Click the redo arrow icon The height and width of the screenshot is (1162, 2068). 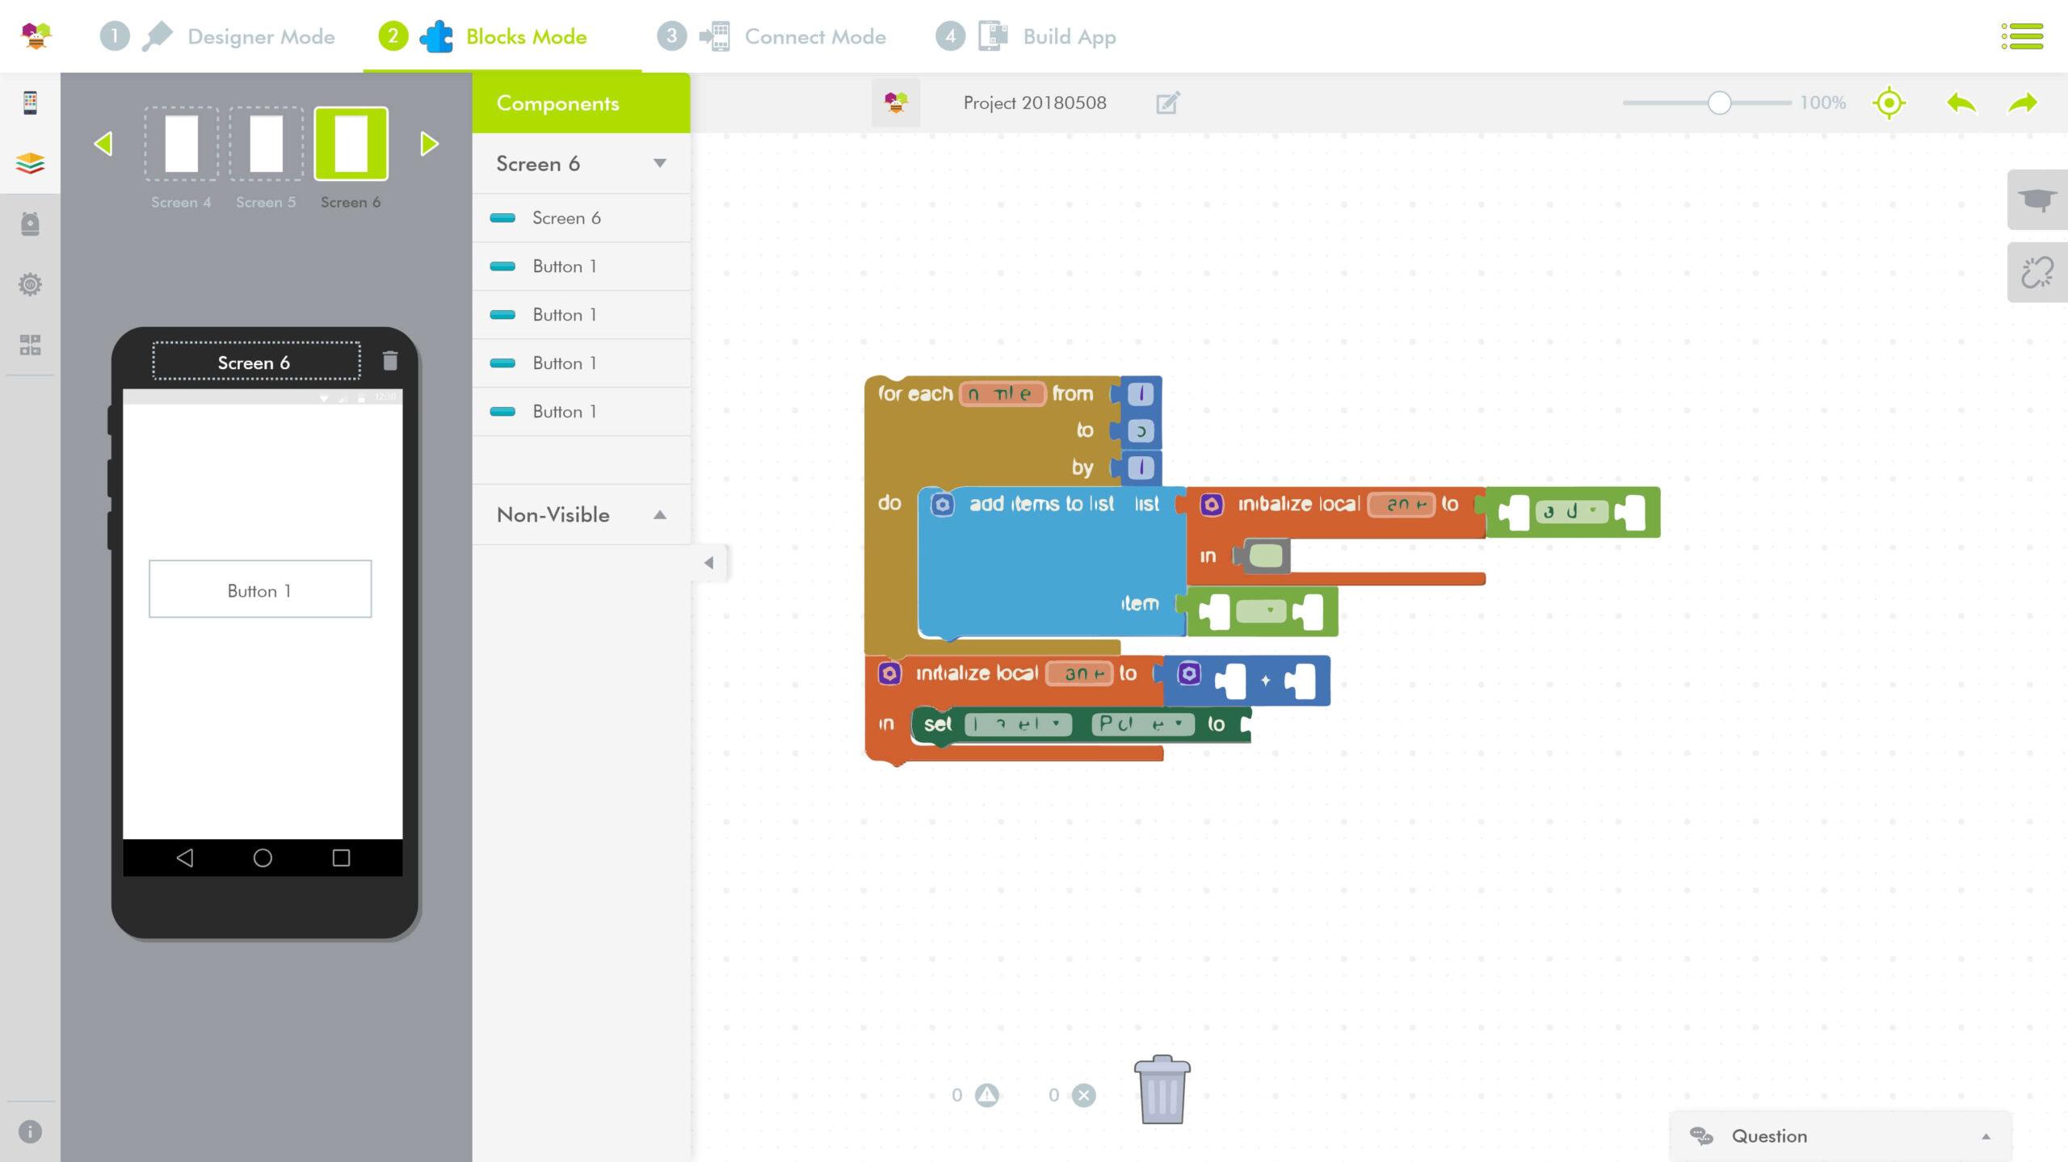click(2023, 103)
